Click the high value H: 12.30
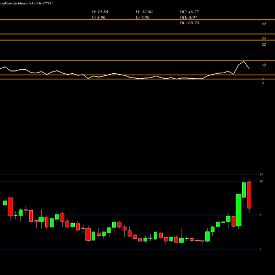 pos(144,12)
